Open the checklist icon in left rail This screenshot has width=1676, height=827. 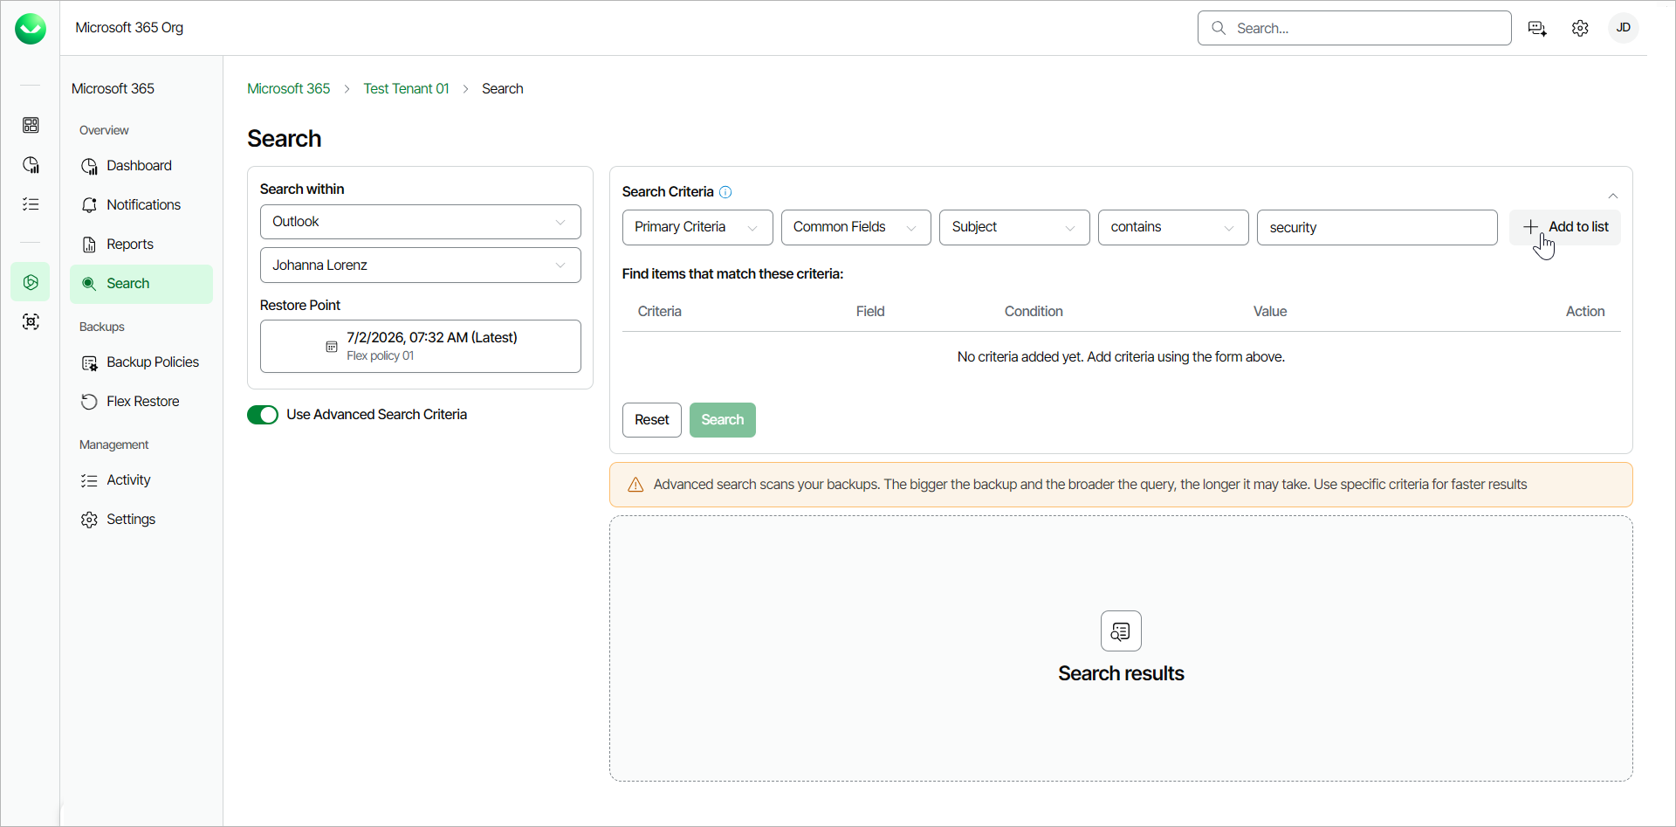point(31,204)
